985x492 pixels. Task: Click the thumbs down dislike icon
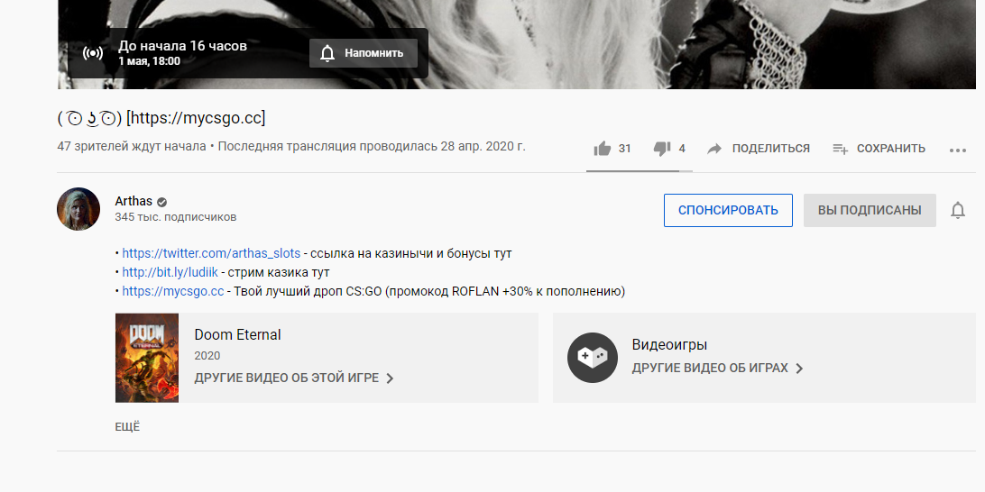(x=662, y=149)
